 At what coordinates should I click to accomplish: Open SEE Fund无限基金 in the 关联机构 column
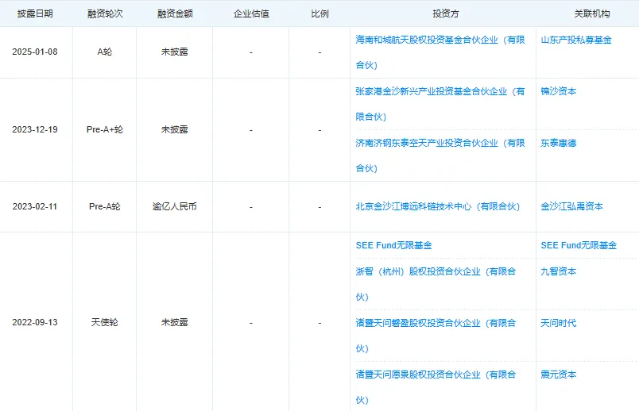tap(579, 245)
